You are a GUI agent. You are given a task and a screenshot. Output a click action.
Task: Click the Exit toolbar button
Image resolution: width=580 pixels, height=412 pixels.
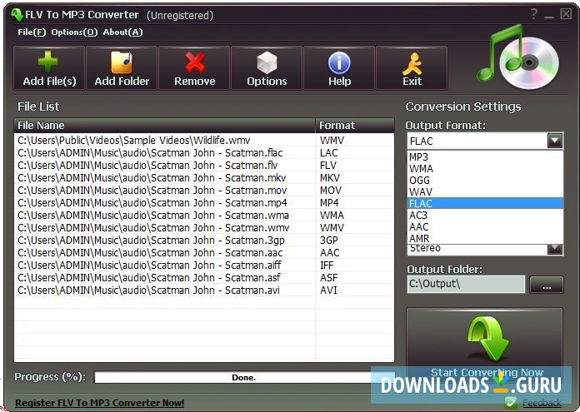(x=412, y=68)
